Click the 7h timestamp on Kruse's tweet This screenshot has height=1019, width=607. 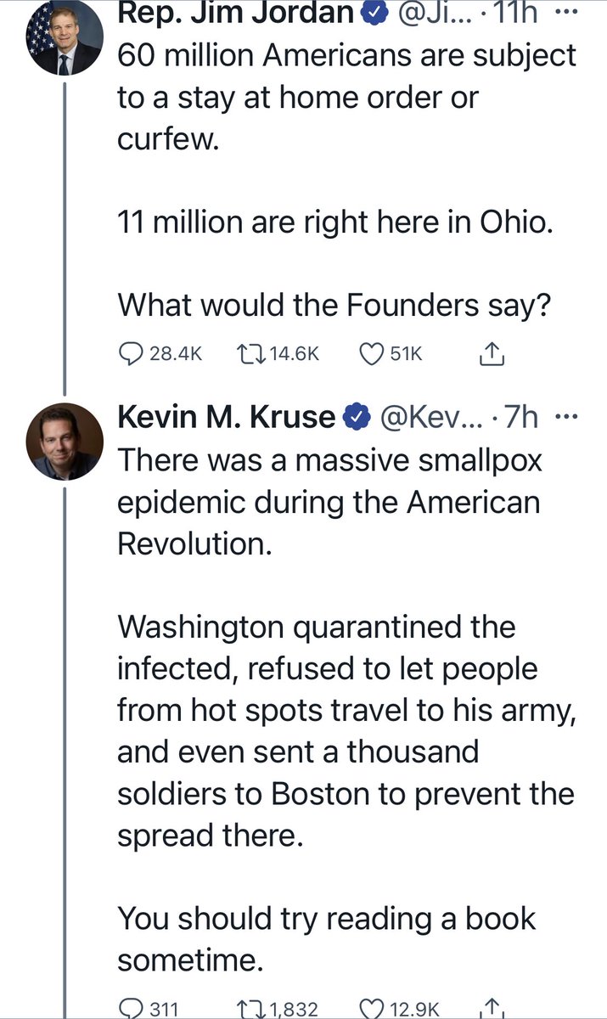[x=522, y=417]
